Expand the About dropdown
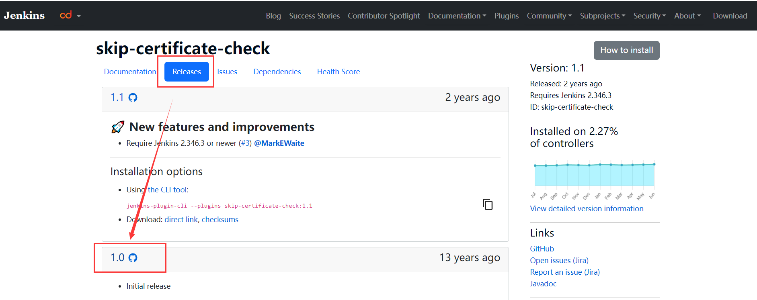Image resolution: width=757 pixels, height=300 pixels. 687,16
